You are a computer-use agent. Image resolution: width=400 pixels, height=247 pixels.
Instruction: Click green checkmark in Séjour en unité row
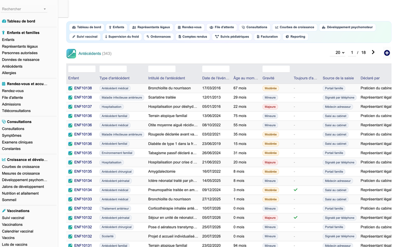[295, 217]
